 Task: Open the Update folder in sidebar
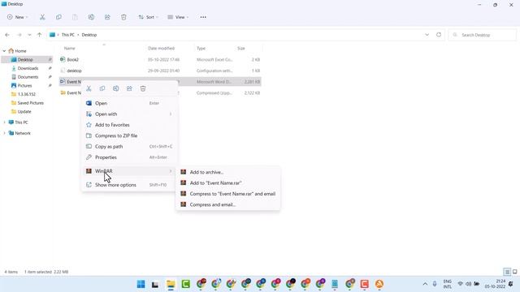click(x=24, y=112)
